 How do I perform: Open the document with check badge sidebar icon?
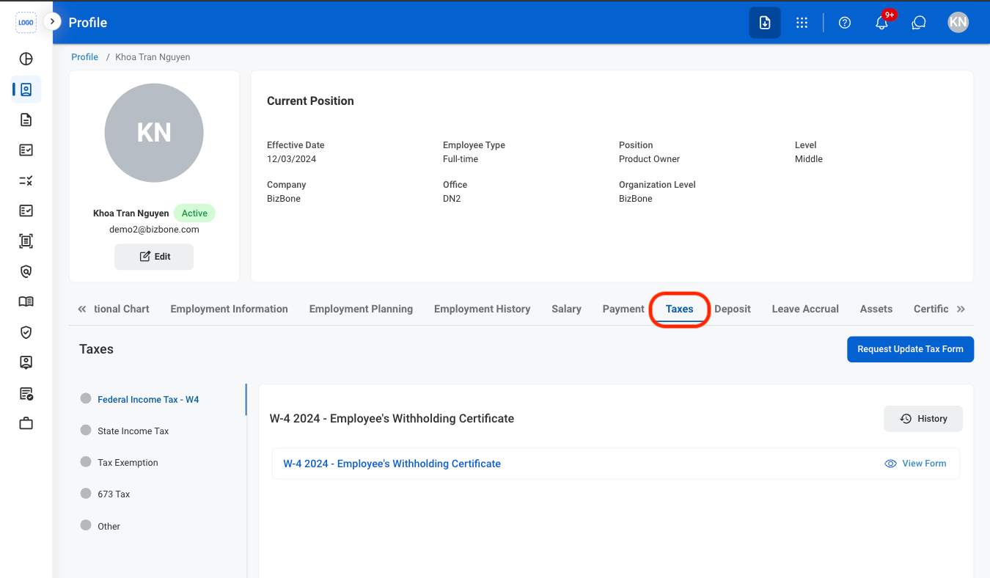pos(26,393)
